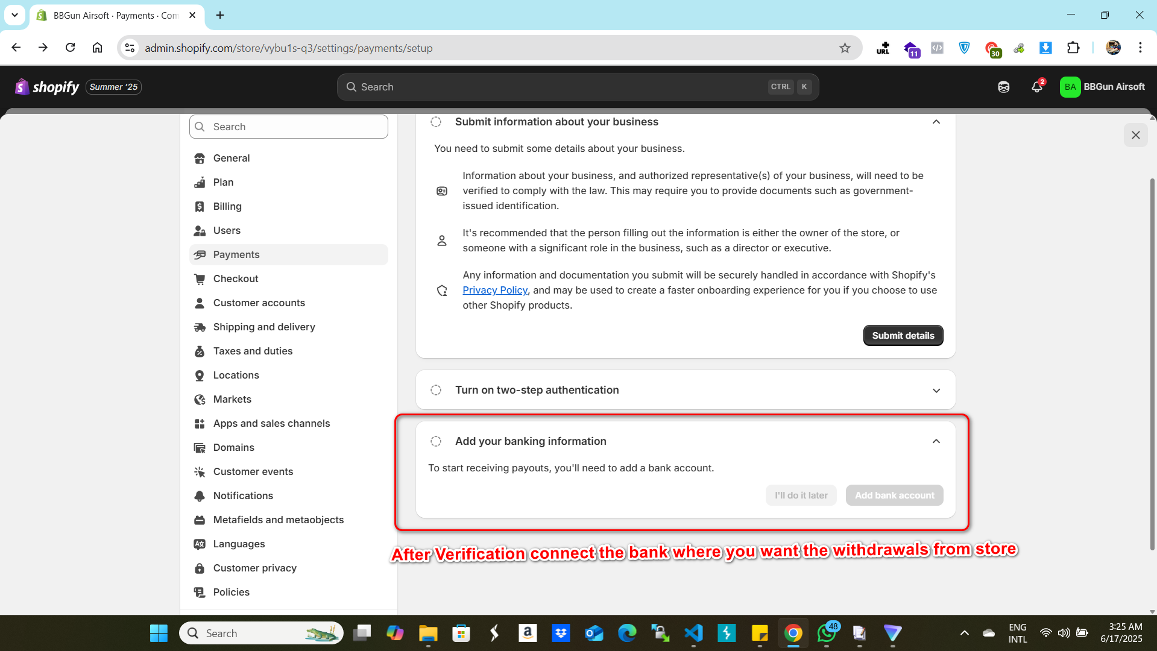Click the circle beside Submit information step
Viewport: 1157px width, 651px height.
pyautogui.click(x=436, y=122)
